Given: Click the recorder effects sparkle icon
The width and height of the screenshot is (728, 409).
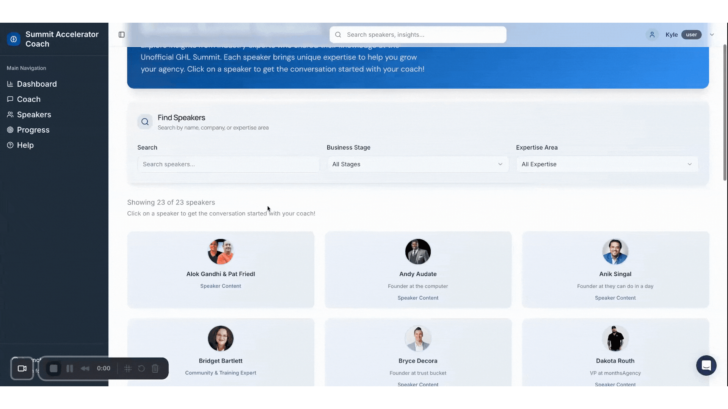Looking at the screenshot, I should (x=128, y=368).
